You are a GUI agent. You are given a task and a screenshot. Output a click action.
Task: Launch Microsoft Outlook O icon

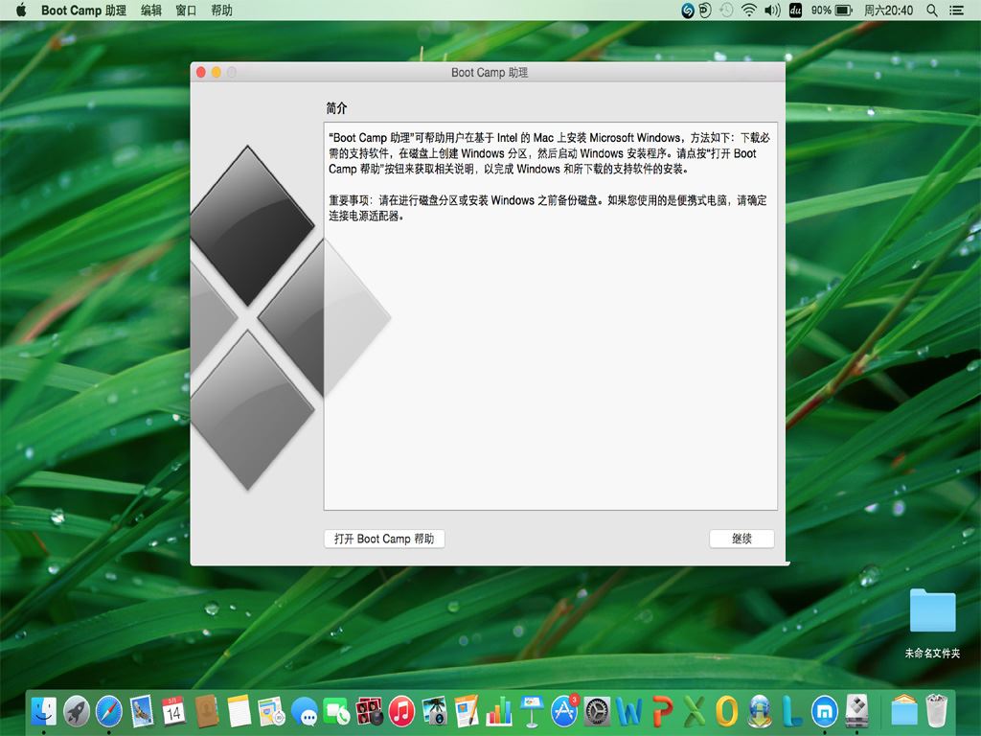tap(727, 711)
